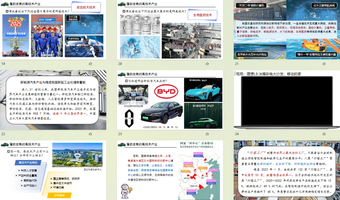Screen dimensions: 340x200
Task: Click the star icon under slide 22
Action: coord(90,134)
